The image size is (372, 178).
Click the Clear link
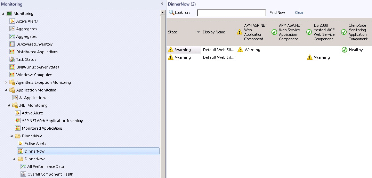point(299,13)
